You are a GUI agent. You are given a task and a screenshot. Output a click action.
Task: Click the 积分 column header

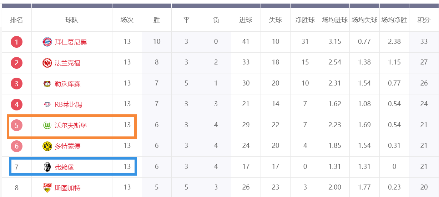pyautogui.click(x=424, y=20)
